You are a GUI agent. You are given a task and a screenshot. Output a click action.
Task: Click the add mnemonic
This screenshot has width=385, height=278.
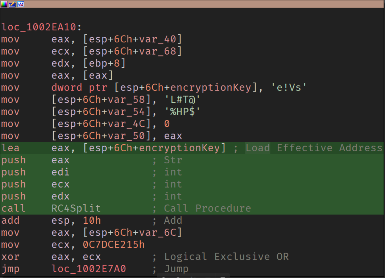click(10, 220)
